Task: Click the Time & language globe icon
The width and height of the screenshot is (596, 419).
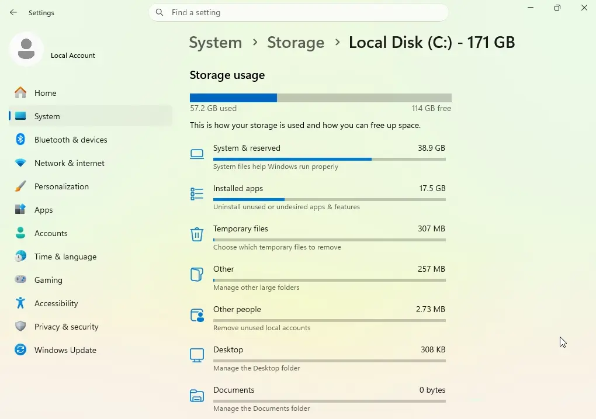Action: click(x=20, y=257)
